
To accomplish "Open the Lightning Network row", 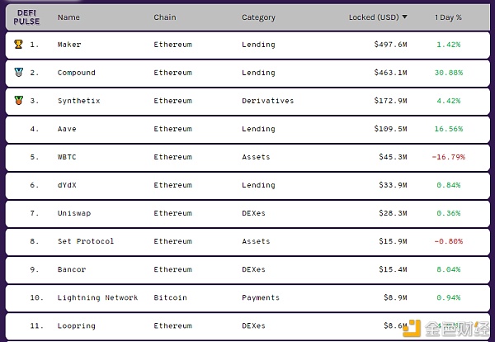I will (x=247, y=297).
